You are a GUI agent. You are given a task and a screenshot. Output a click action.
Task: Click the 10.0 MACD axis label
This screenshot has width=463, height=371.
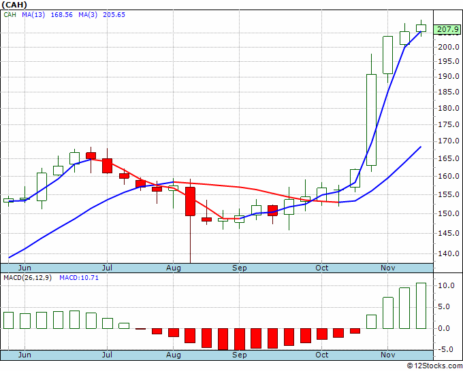point(448,285)
